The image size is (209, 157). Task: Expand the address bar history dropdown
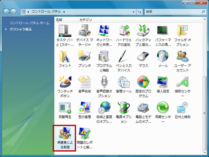point(133,12)
